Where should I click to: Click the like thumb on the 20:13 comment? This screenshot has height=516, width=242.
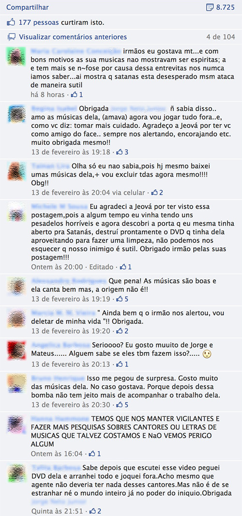pyautogui.click(x=120, y=364)
